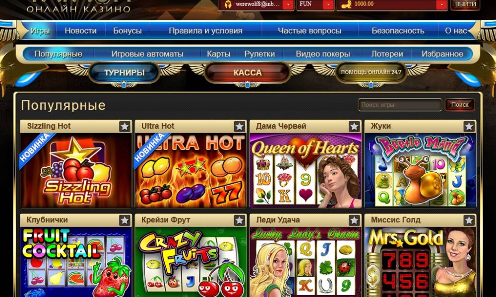
Task: Open the КАССА cashier button
Action: [248, 73]
